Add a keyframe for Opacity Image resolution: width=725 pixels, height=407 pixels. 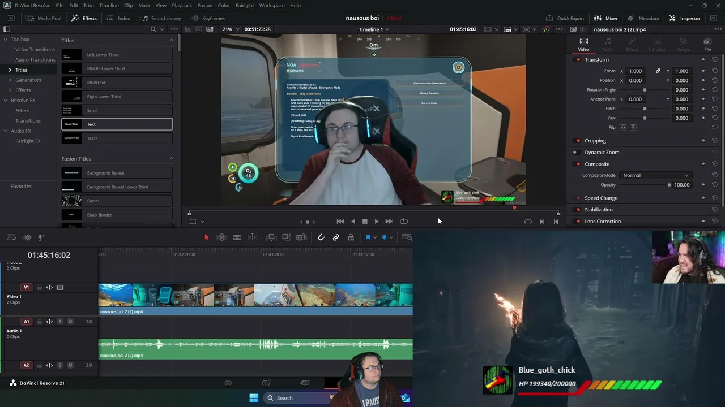pyautogui.click(x=703, y=185)
